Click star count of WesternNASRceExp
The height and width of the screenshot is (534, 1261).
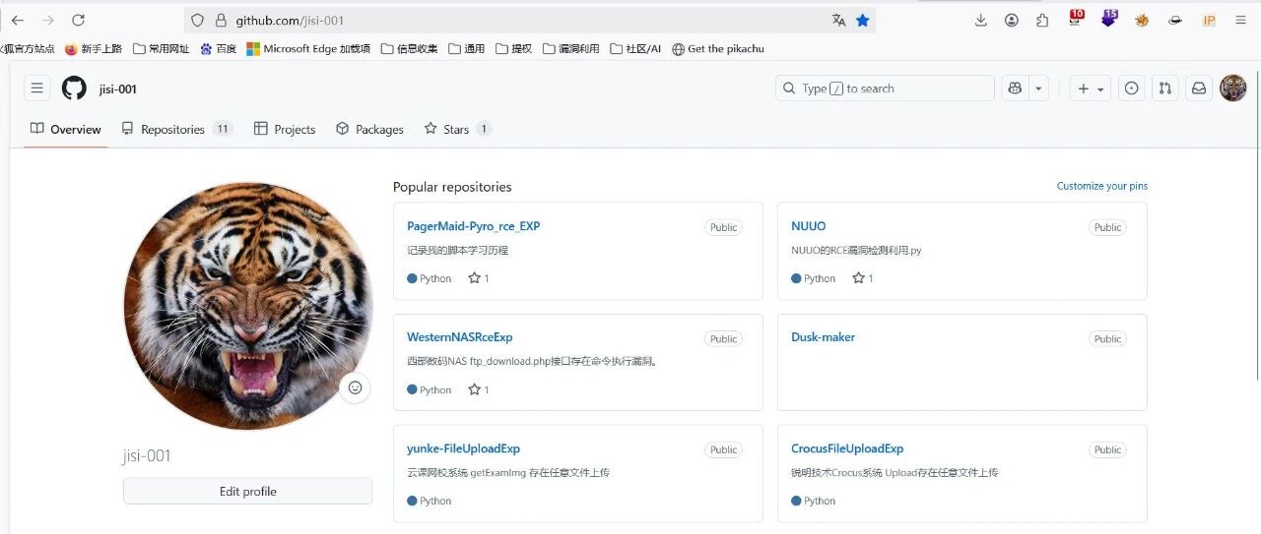tap(479, 389)
